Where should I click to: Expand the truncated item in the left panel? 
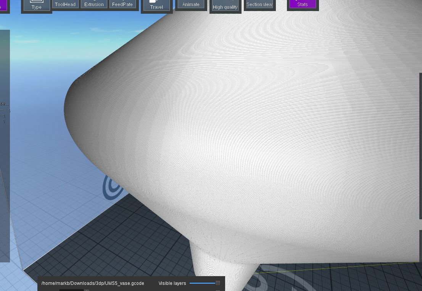[x=5, y=103]
